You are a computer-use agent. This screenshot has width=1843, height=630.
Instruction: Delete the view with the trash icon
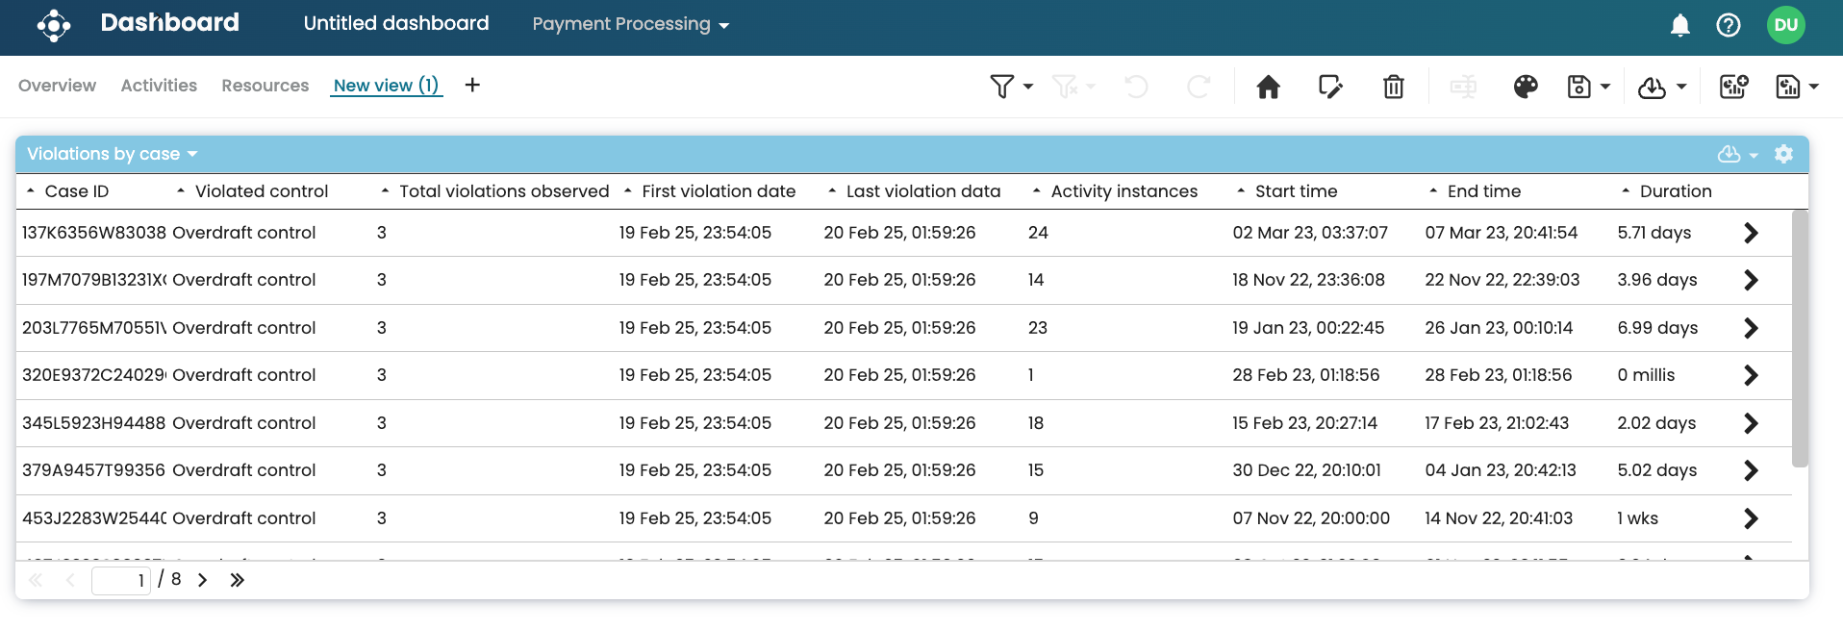coord(1393,87)
